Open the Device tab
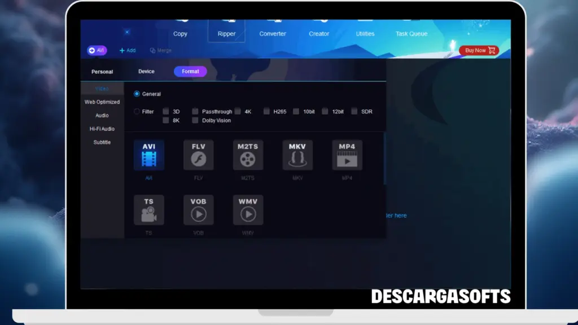Viewport: 578px width, 325px height. pos(146,72)
